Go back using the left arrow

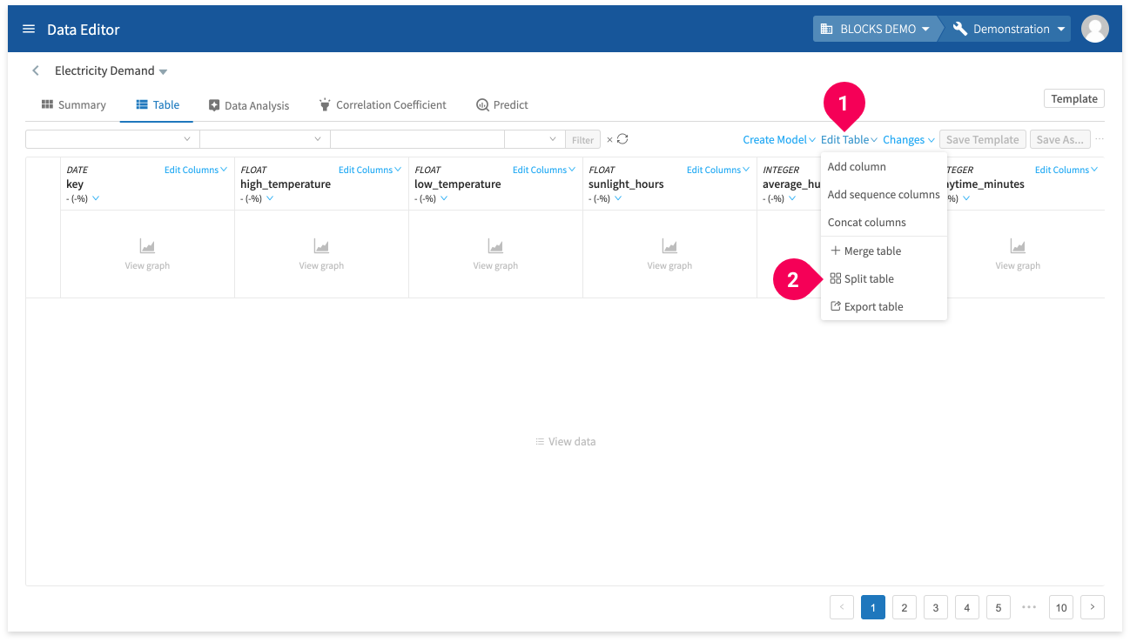tap(36, 70)
